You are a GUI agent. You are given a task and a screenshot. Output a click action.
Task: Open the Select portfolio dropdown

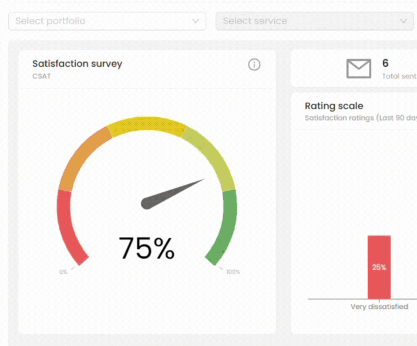pyautogui.click(x=107, y=21)
